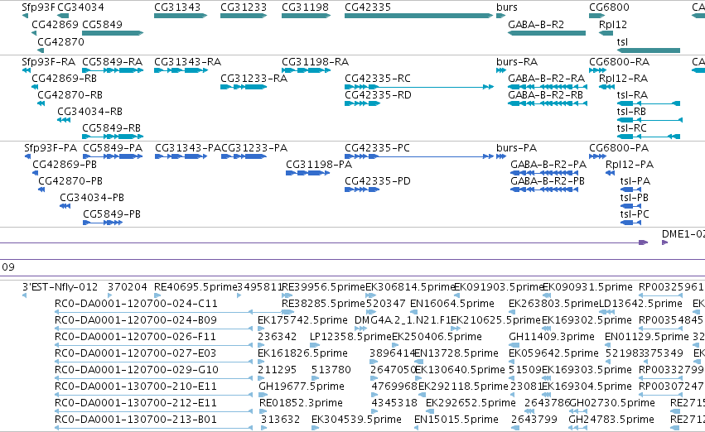Select EST RC0-DA0001-120700-027-E03
The image size is (705, 432).
(153, 362)
